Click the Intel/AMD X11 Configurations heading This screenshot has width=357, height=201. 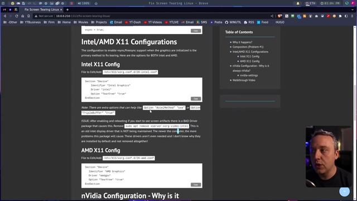pyautogui.click(x=129, y=42)
